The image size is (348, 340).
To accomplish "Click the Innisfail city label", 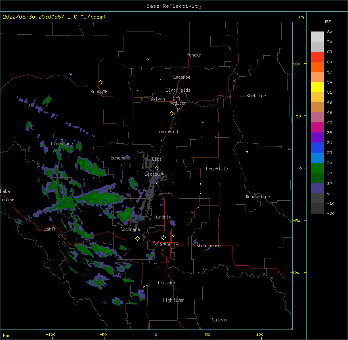I will tap(168, 132).
